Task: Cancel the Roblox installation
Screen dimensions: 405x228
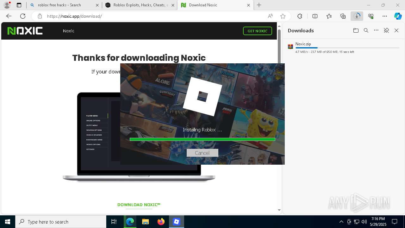Action: tap(202, 153)
